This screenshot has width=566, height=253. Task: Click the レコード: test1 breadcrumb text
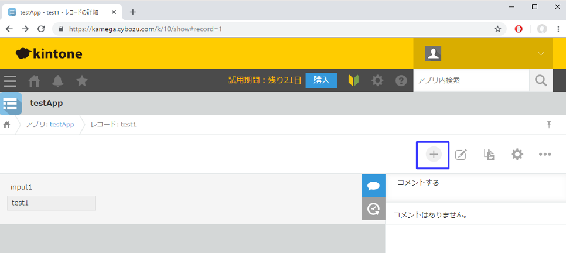click(114, 125)
